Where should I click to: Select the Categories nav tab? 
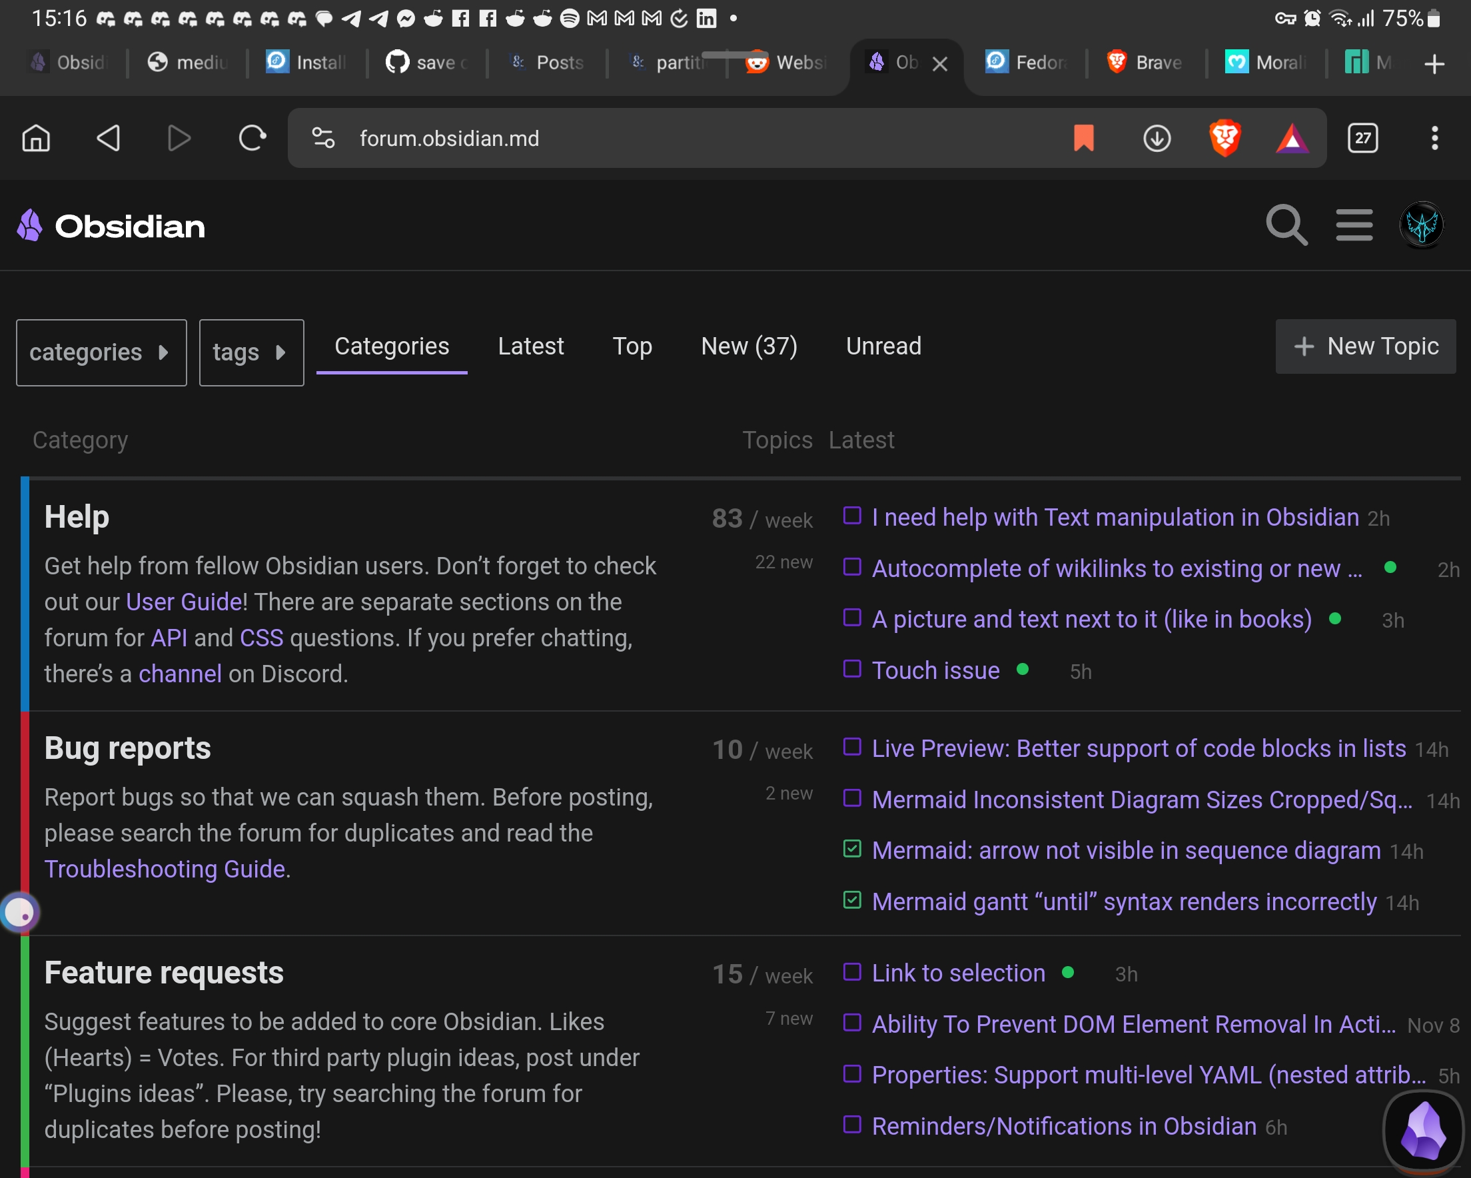point(392,346)
